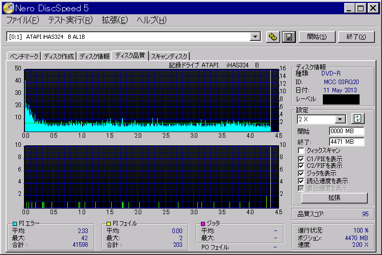Click the PO フェイル label
The width and height of the screenshot is (382, 255).
(x=215, y=247)
